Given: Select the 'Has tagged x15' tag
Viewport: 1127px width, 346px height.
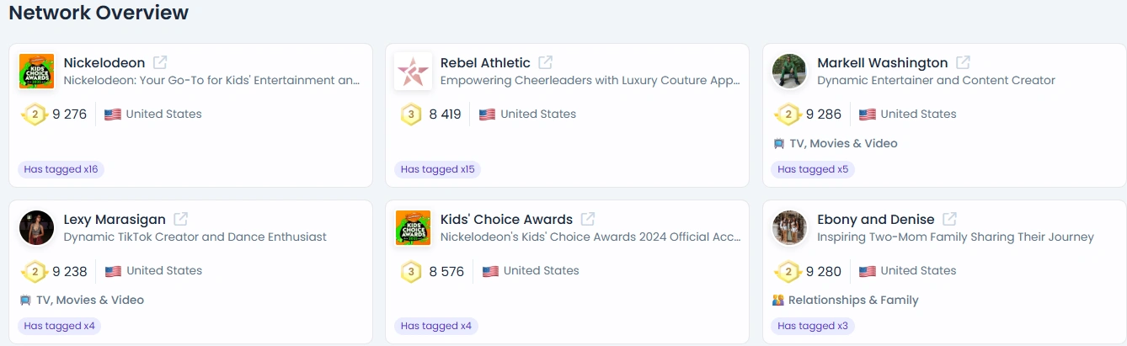Looking at the screenshot, I should (x=438, y=169).
